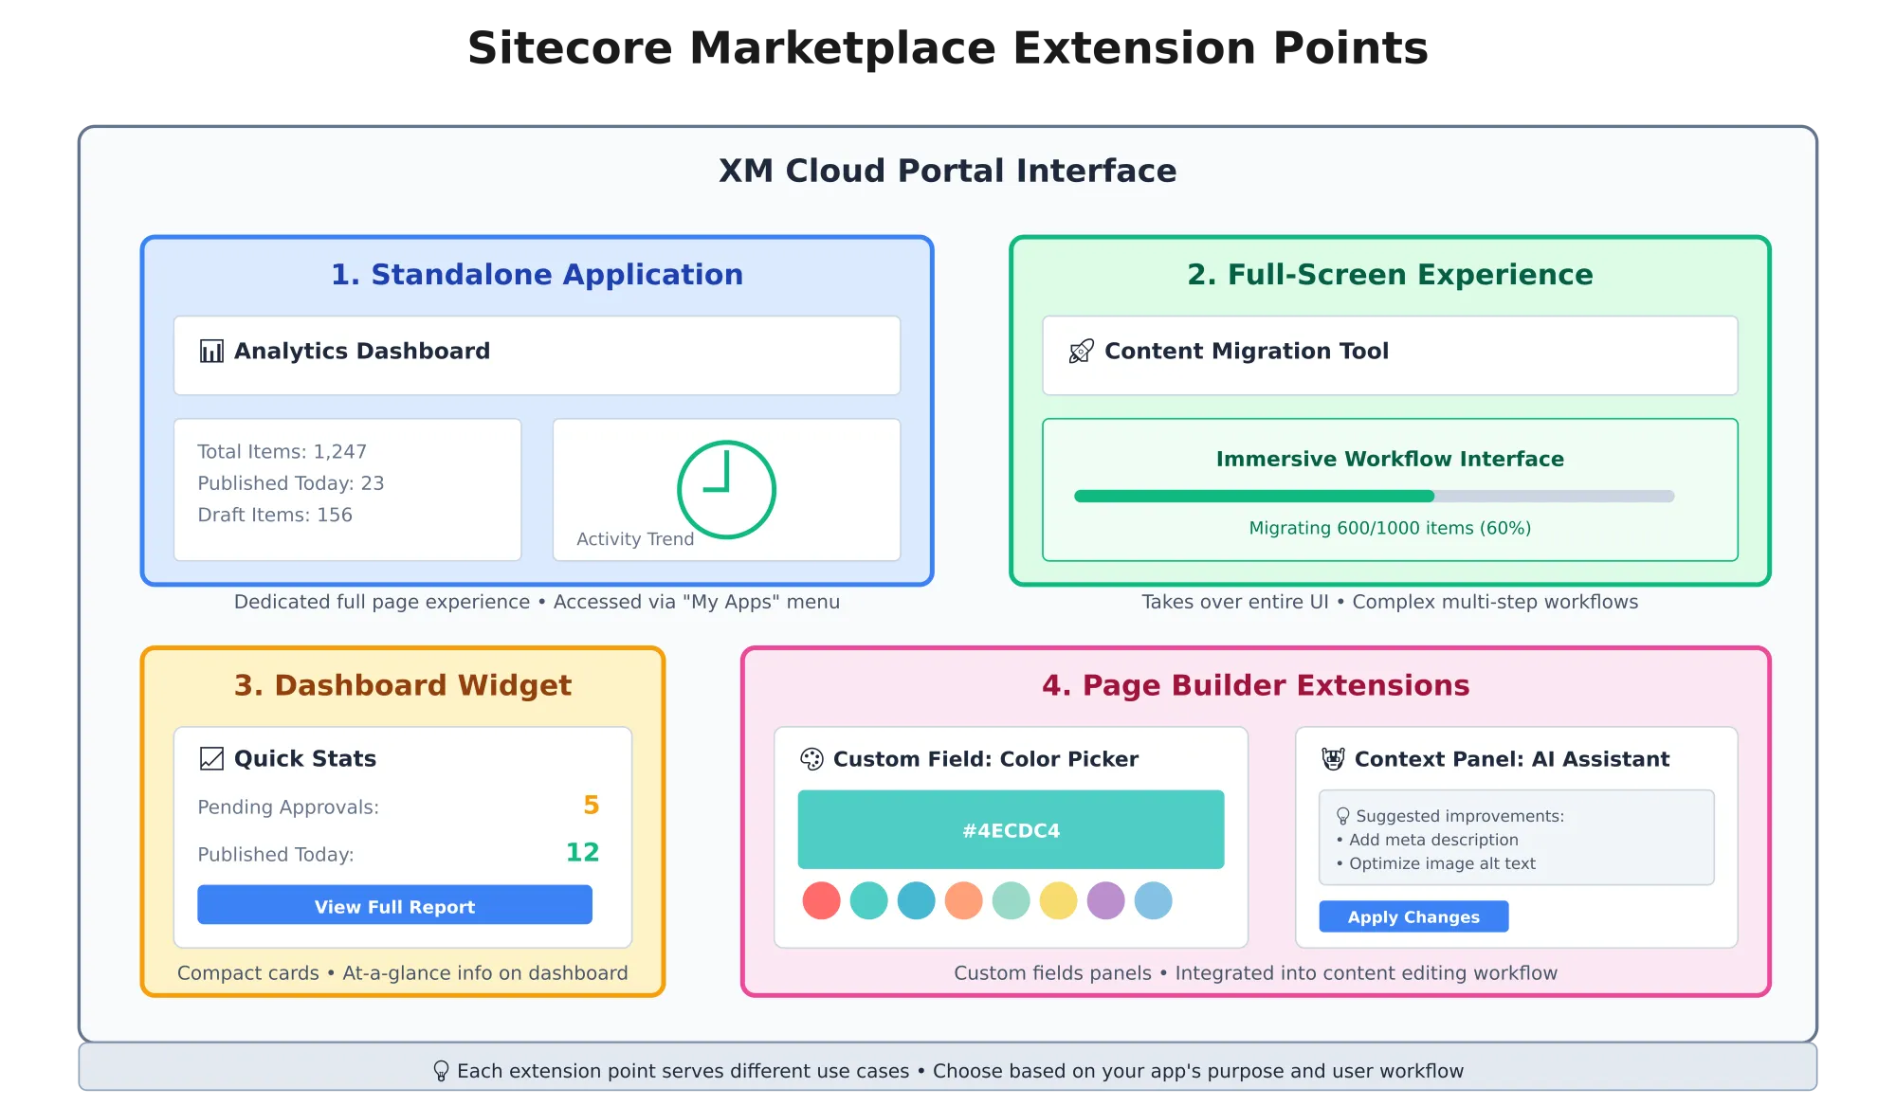Click the 1. Standalone Application heading

coord(537,274)
